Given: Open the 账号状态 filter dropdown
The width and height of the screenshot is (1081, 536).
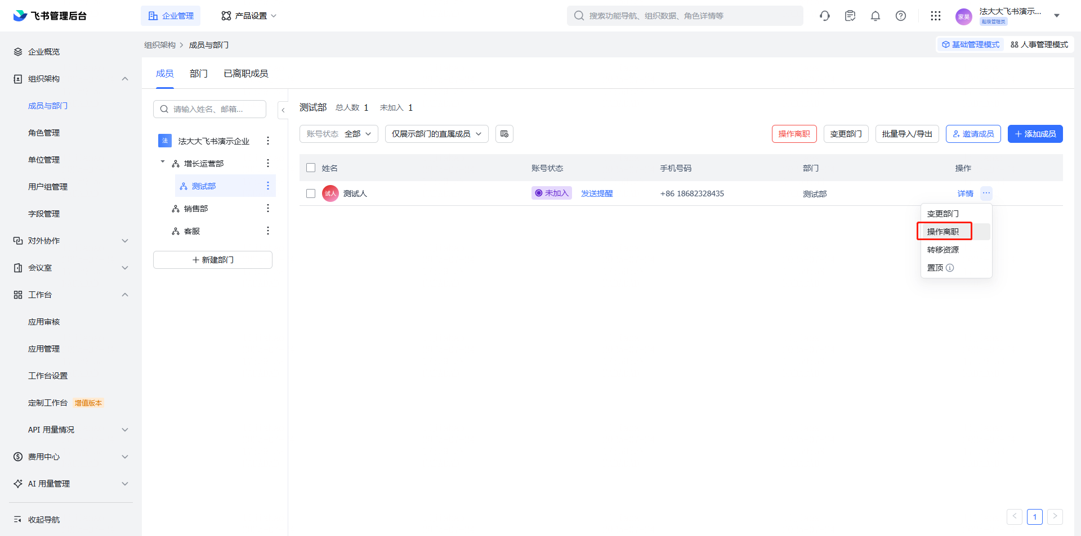Looking at the screenshot, I should pos(338,134).
